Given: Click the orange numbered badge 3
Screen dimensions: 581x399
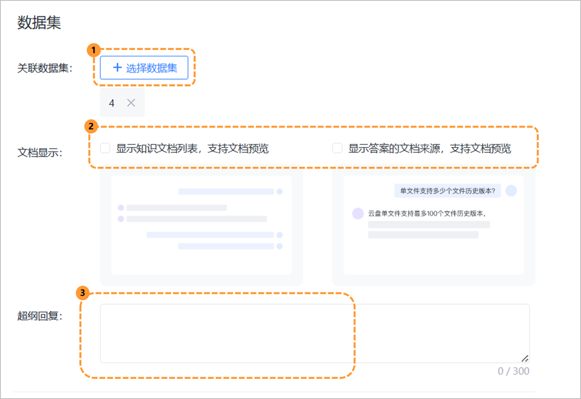Looking at the screenshot, I should (x=83, y=294).
